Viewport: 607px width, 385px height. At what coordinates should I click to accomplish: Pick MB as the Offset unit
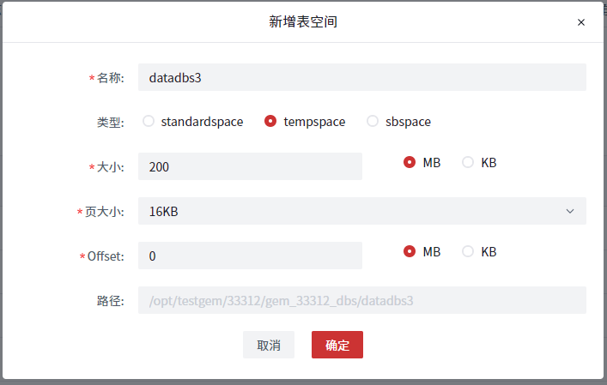click(410, 251)
